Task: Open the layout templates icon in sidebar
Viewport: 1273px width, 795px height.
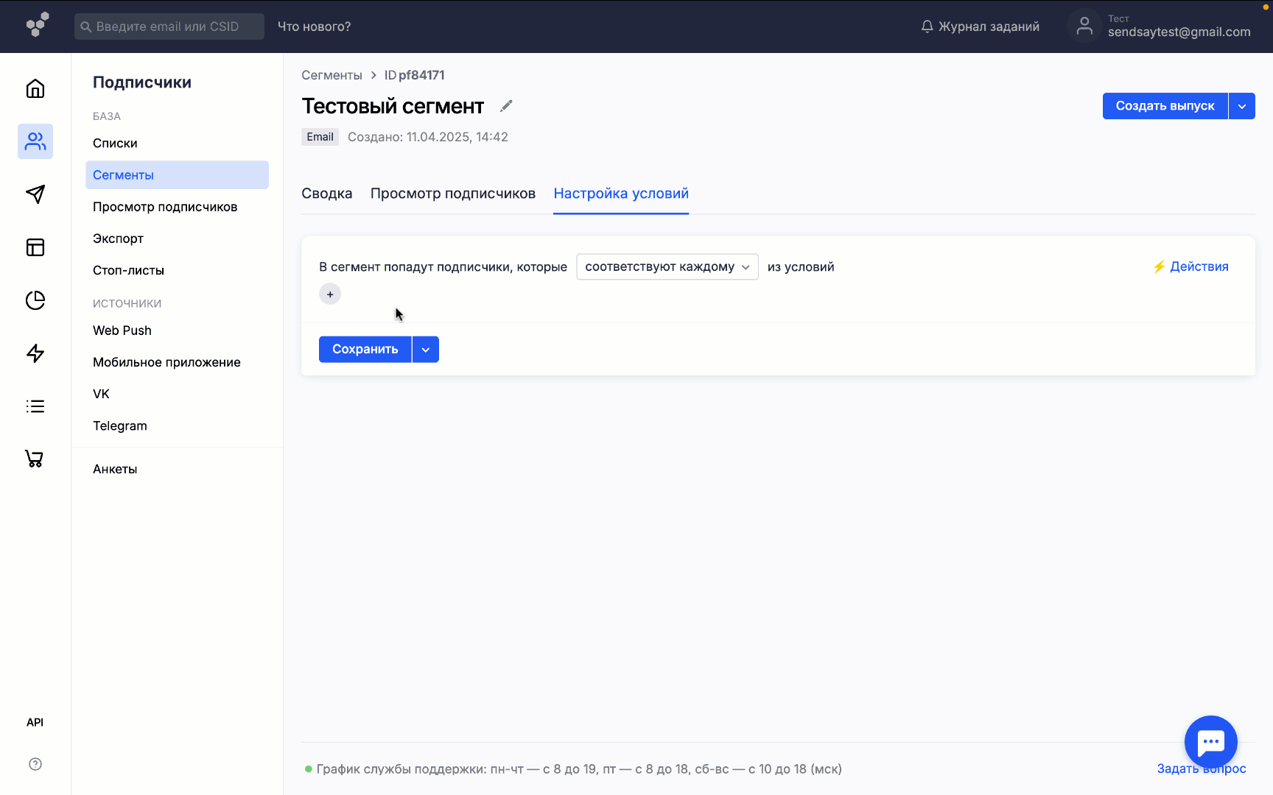Action: (x=35, y=247)
